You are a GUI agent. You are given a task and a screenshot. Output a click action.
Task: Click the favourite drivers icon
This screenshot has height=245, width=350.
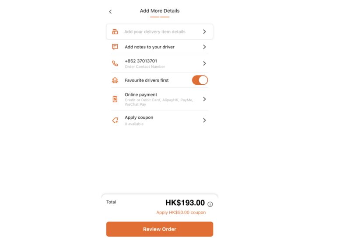115,80
